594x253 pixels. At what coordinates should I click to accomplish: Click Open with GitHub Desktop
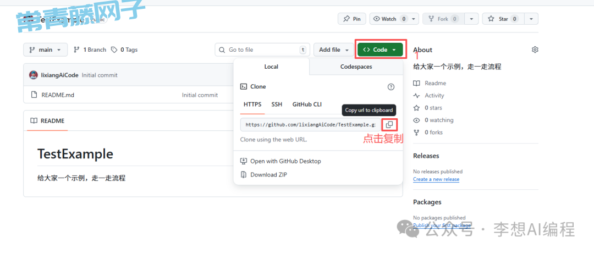[285, 161]
